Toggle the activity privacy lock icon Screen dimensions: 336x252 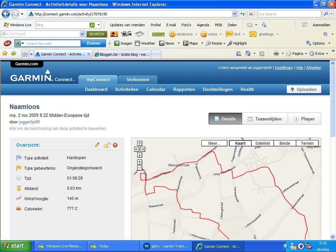point(107,145)
